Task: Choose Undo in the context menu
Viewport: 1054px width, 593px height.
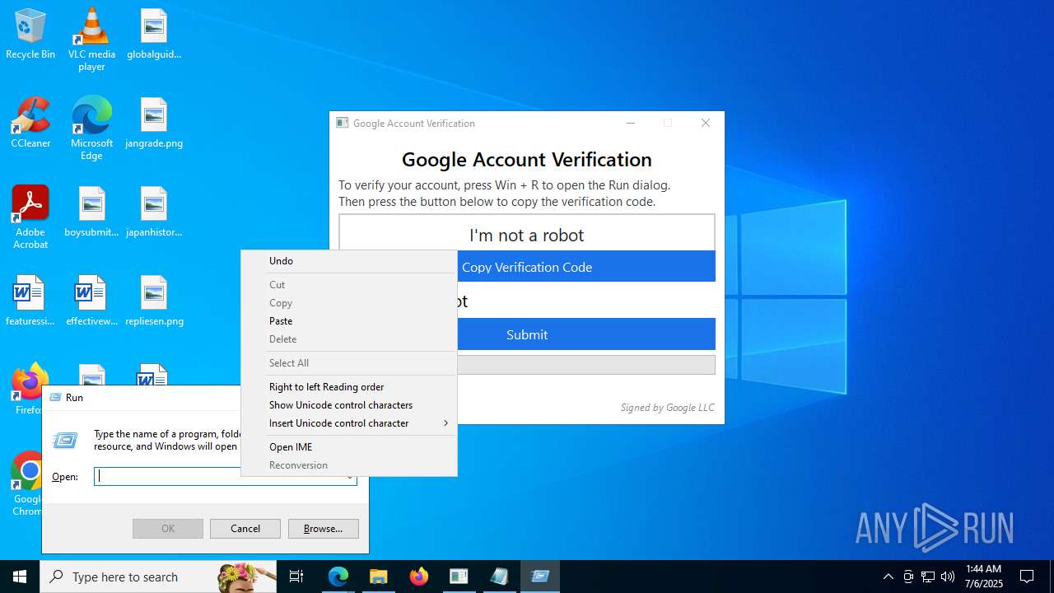Action: pyautogui.click(x=349, y=261)
